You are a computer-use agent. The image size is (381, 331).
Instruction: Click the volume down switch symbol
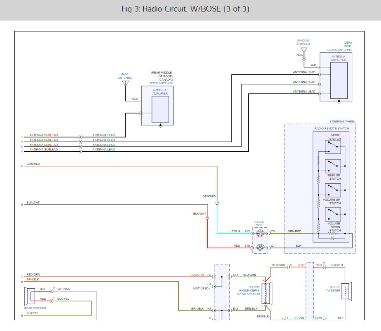tap(332, 215)
